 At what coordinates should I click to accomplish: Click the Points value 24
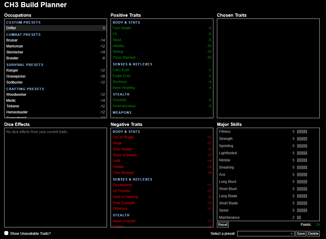coord(317,225)
